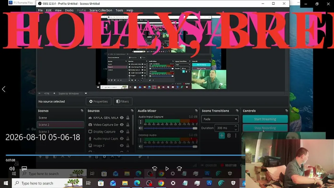The width and height of the screenshot is (334, 188).
Task: Open Audio Input Capture mixer options menu
Action: point(141,122)
